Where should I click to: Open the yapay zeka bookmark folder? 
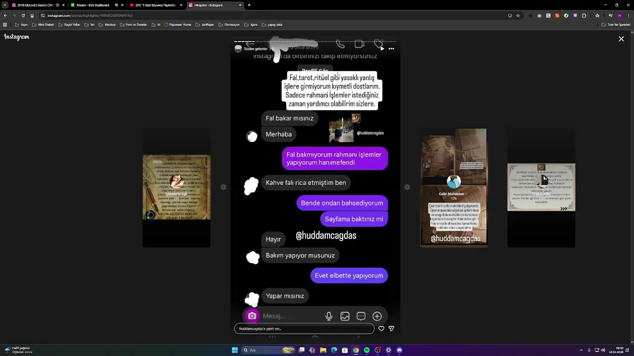[272, 25]
